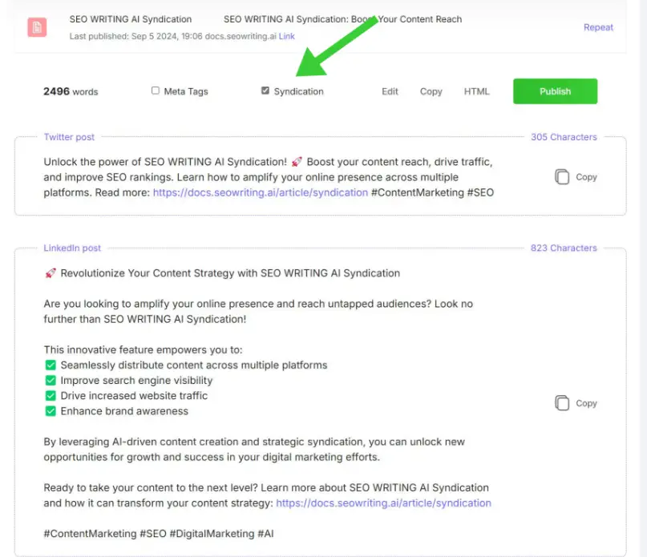The width and height of the screenshot is (647, 557).
Task: Enable the Meta Tags checkbox
Action: point(156,91)
